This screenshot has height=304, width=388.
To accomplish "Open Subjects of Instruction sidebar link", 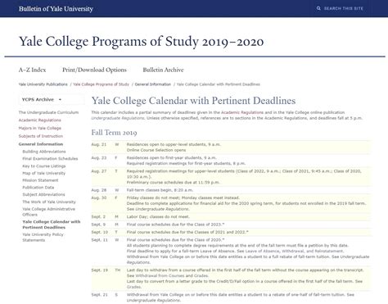I will coord(41,136).
